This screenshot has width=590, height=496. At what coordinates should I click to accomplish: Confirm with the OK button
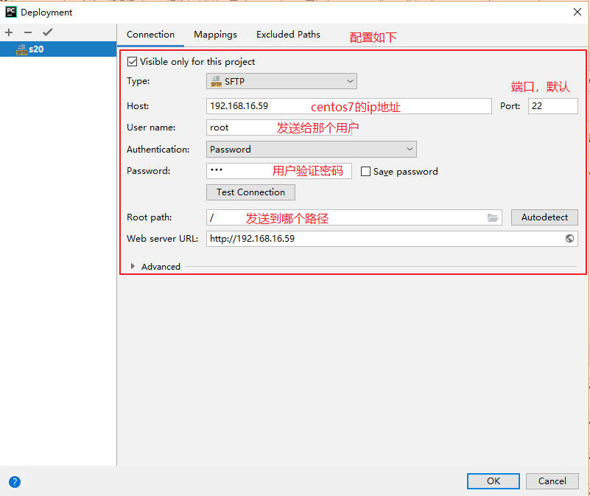(494, 481)
